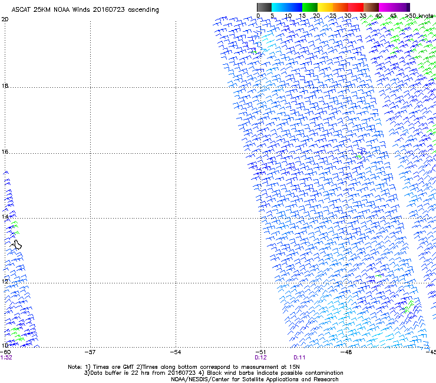
Task: Click the '>50 knots' legend label
Action: [x=419, y=16]
